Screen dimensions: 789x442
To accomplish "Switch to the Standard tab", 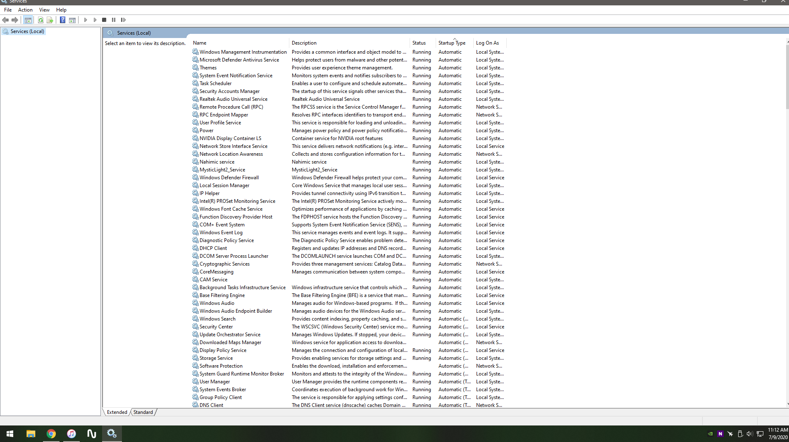I will (x=143, y=412).
